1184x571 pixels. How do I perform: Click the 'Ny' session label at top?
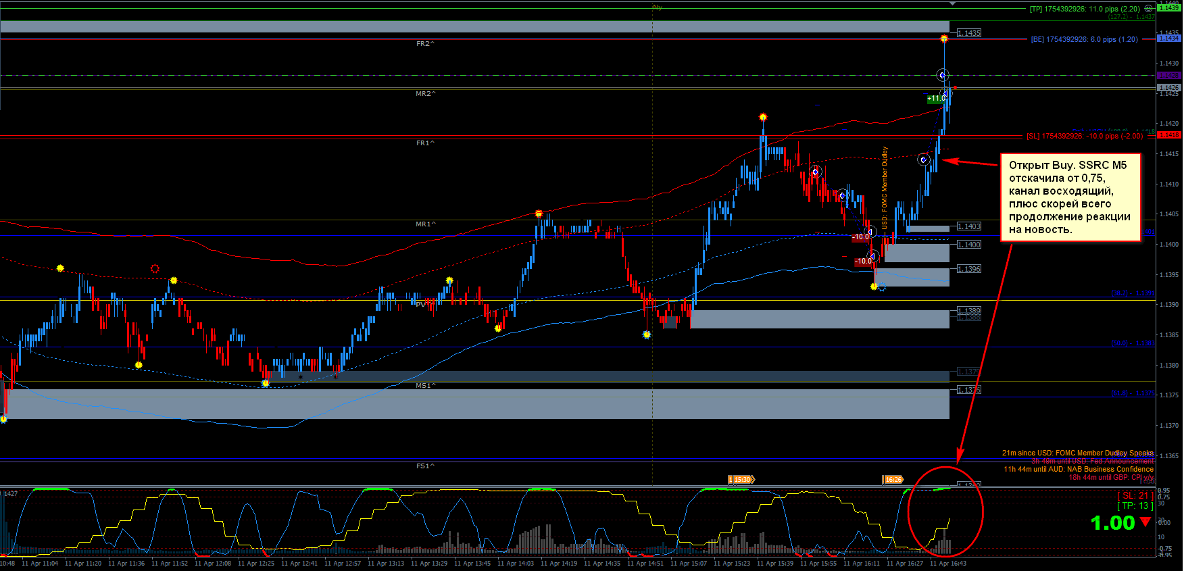tap(658, 7)
